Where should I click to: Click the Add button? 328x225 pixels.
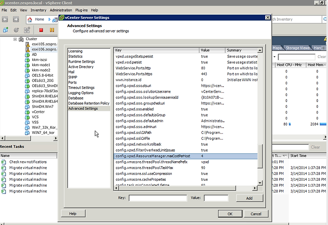coord(249,198)
